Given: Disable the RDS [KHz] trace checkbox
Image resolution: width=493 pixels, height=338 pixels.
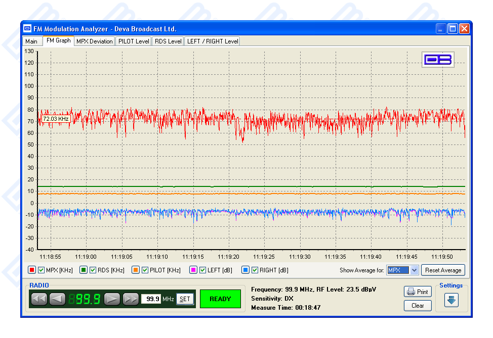Looking at the screenshot, I should pyautogui.click(x=93, y=270).
